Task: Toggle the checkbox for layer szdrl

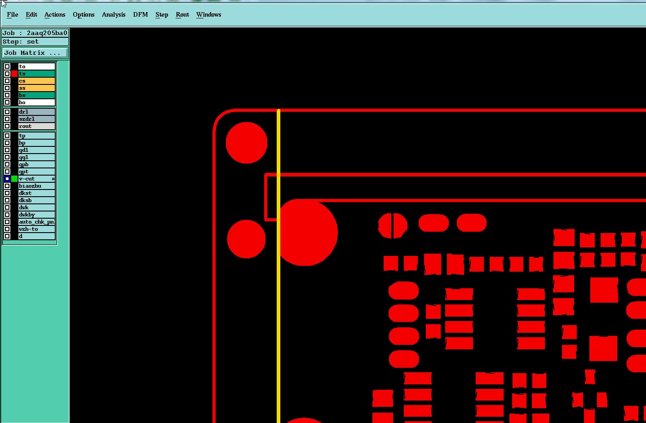Action: coord(7,119)
